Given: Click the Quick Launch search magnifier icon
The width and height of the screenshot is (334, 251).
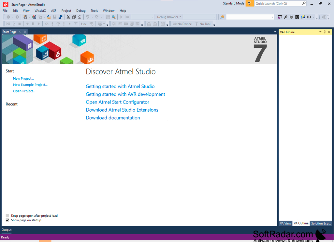Looking at the screenshot, I should (304, 3).
